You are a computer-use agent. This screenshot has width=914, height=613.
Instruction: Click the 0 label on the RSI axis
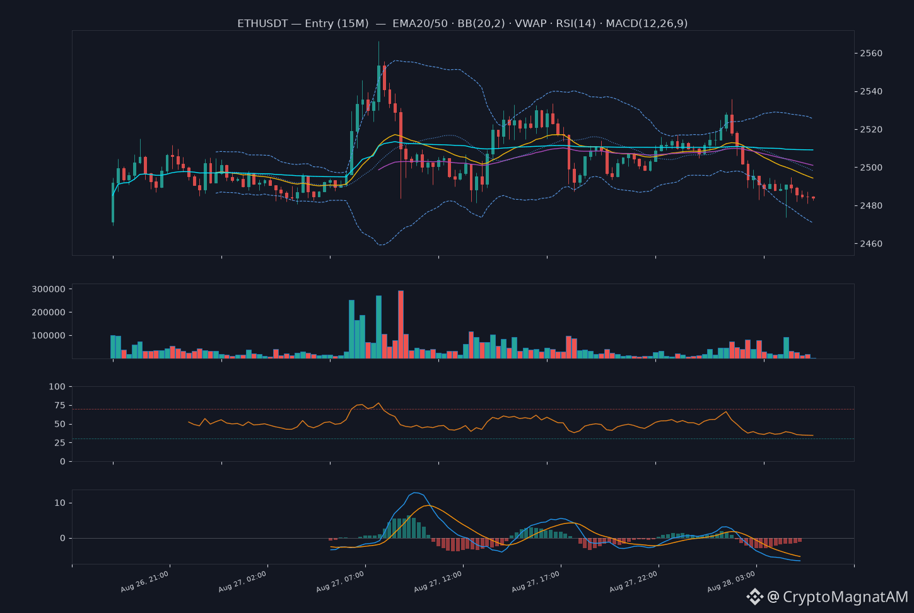[62, 462]
